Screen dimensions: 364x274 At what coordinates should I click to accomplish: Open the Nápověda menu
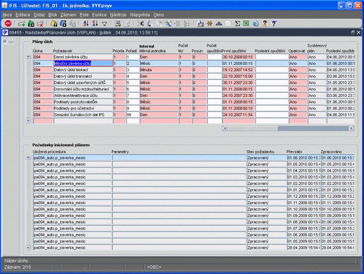[140, 15]
